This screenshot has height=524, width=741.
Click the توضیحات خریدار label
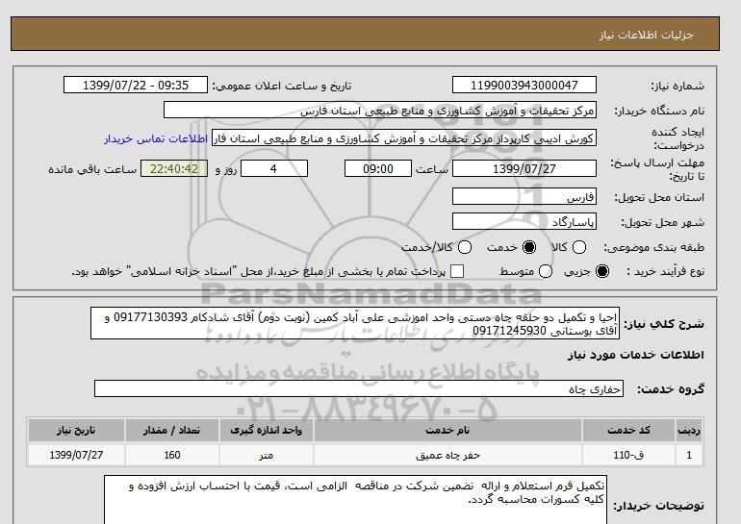click(x=658, y=506)
